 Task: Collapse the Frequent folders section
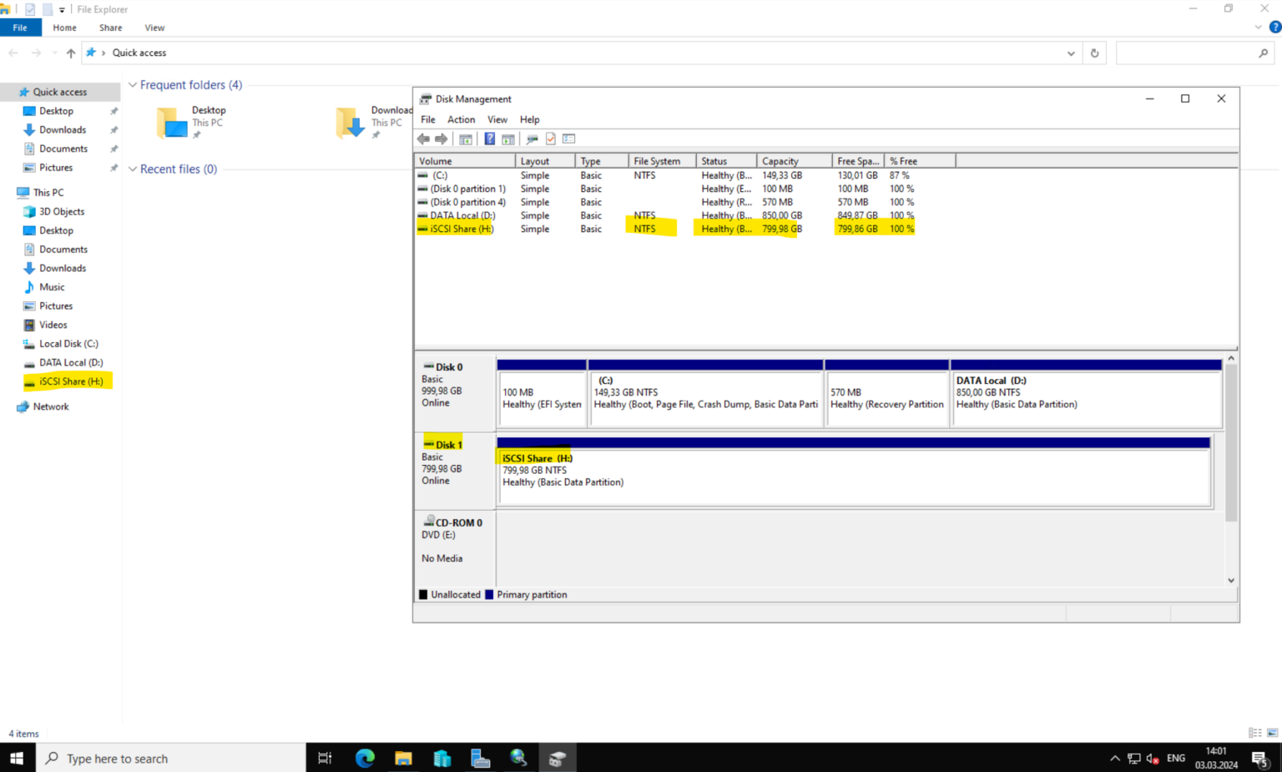pyautogui.click(x=133, y=84)
